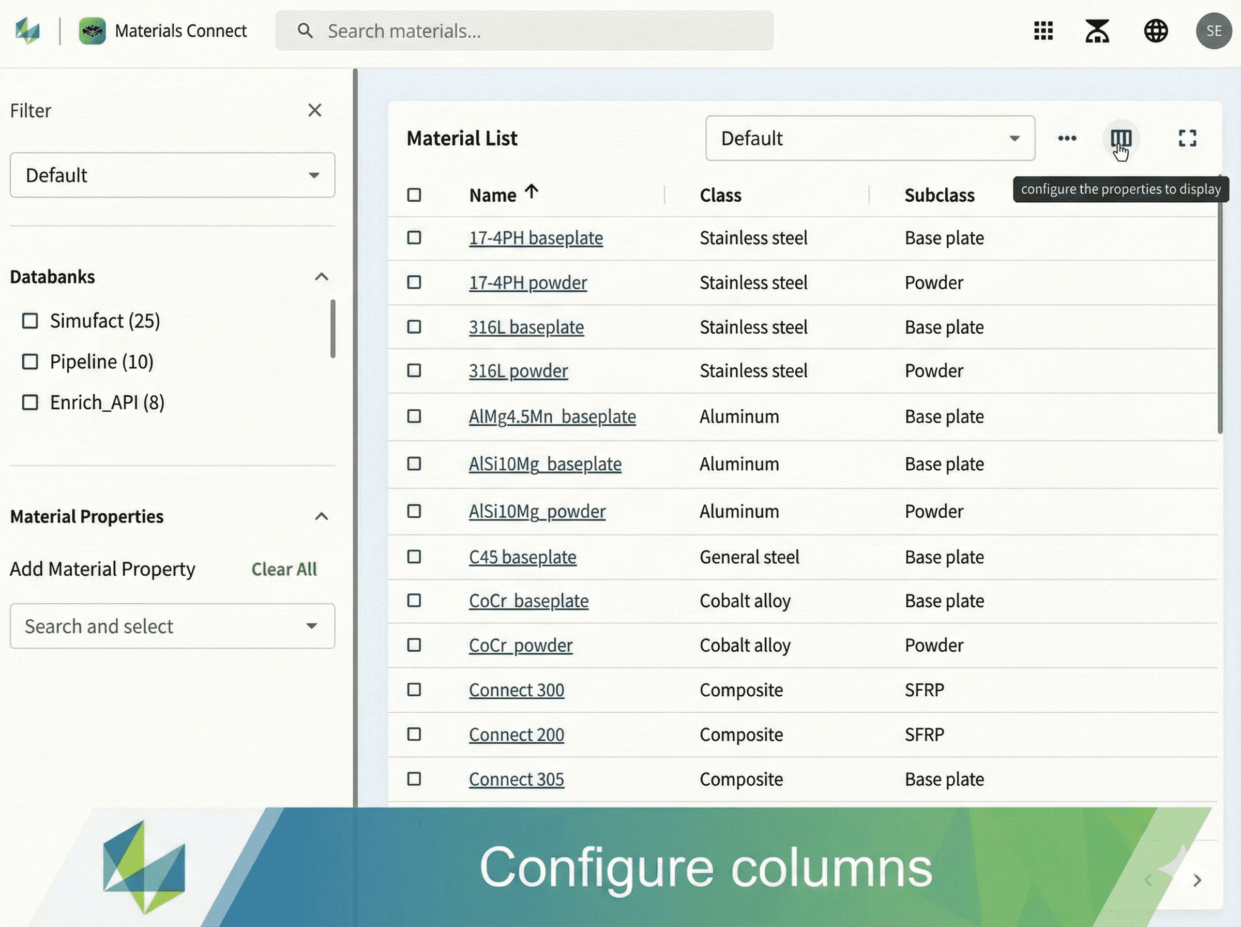Open the three-dot more options menu
This screenshot has width=1241, height=927.
coord(1067,138)
